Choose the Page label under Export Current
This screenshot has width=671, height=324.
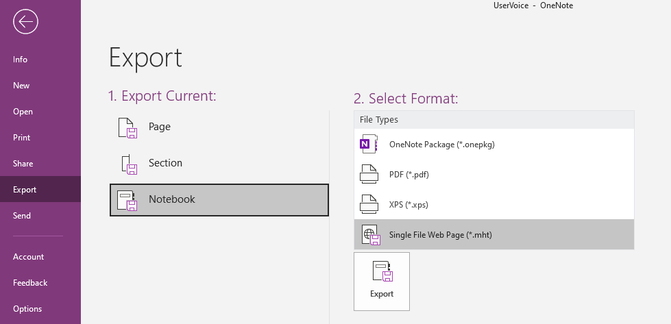click(x=160, y=127)
